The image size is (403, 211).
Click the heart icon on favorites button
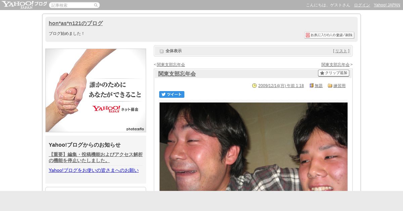coord(308,35)
